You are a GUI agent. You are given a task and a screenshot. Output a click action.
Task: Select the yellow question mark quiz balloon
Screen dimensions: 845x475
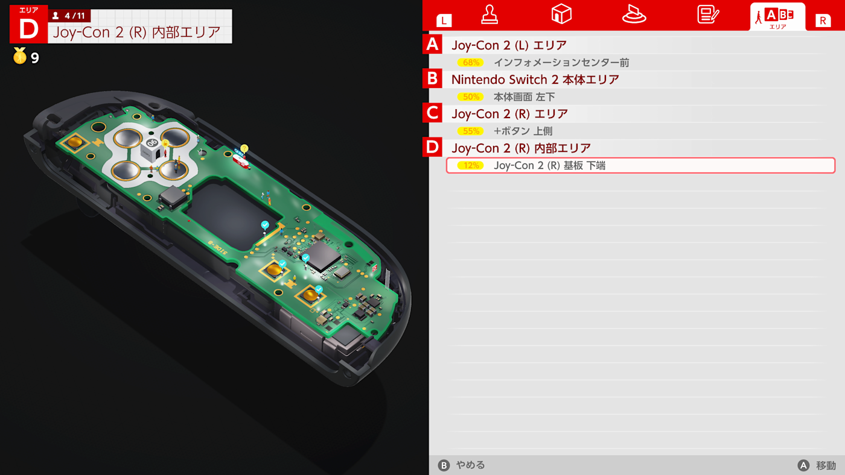click(244, 148)
